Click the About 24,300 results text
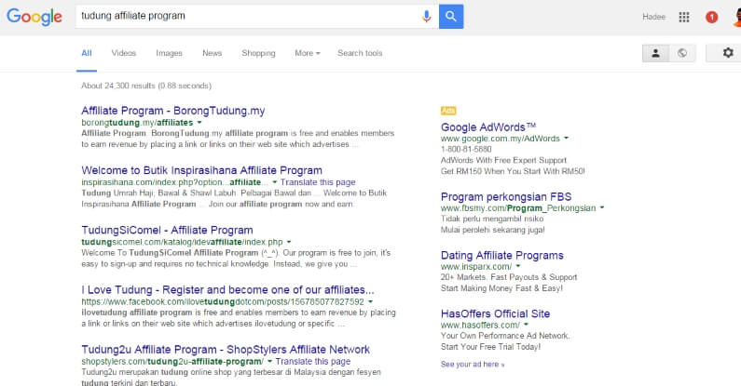 pos(146,86)
